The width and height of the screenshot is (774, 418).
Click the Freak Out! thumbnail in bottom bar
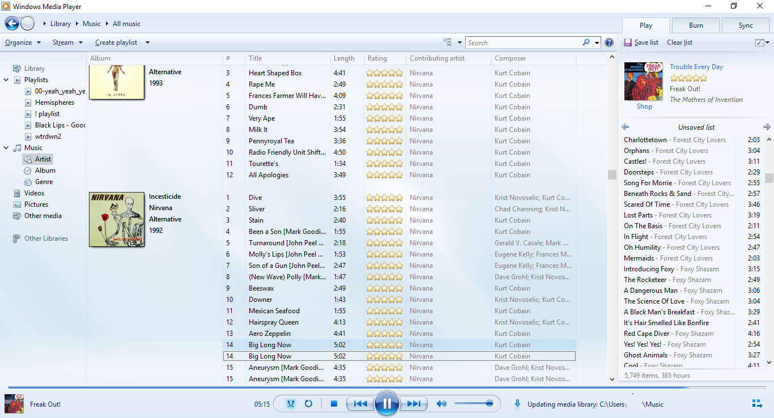pyautogui.click(x=14, y=404)
